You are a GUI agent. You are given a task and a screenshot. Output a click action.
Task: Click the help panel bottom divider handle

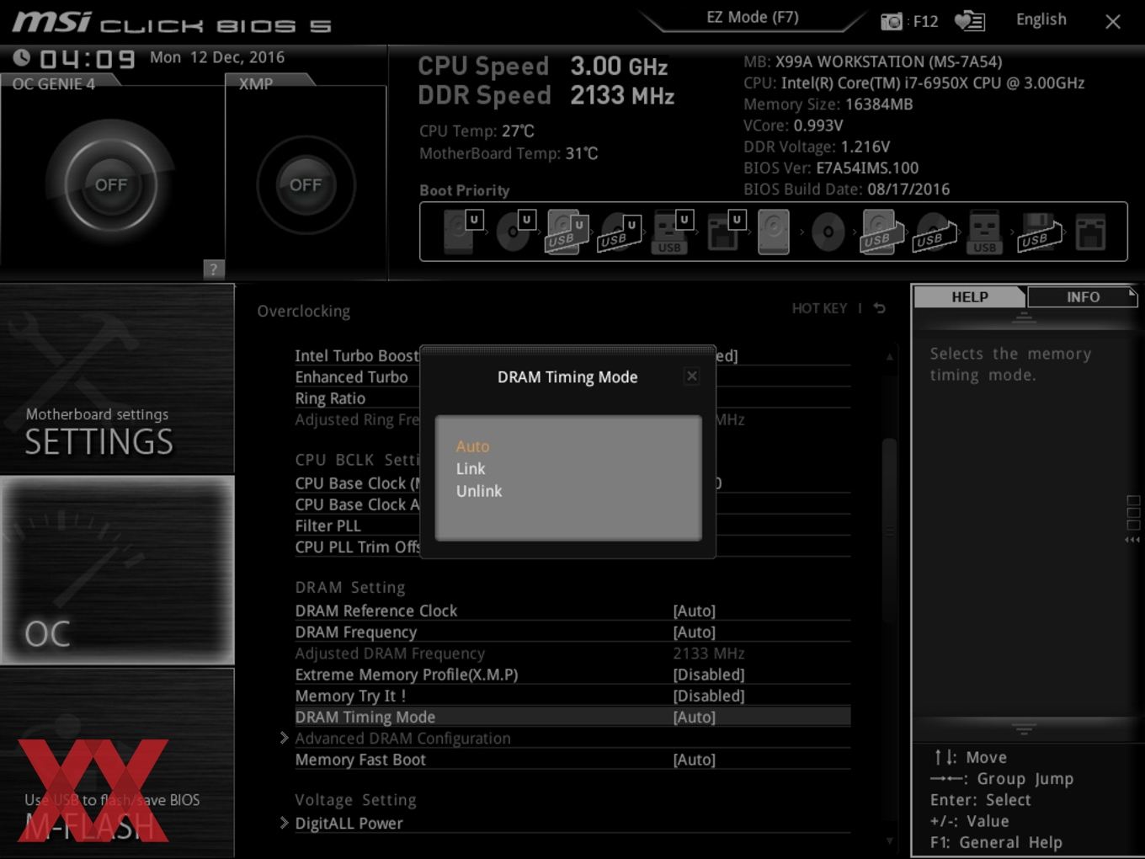(x=1024, y=728)
